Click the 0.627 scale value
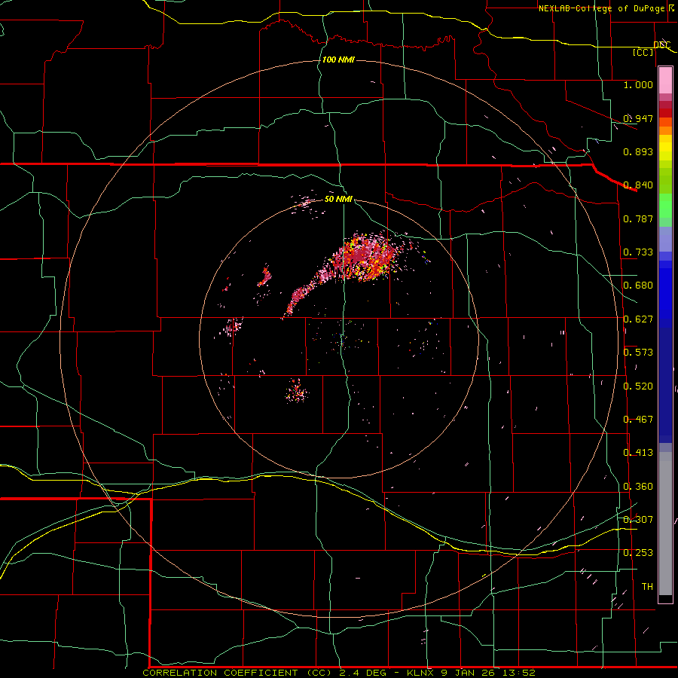Viewport: 678px width, 678px height. pos(638,319)
